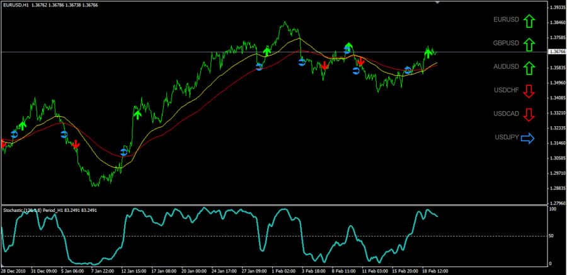Click the current price label 1.36766
This screenshot has height=275, width=567.
pos(558,52)
